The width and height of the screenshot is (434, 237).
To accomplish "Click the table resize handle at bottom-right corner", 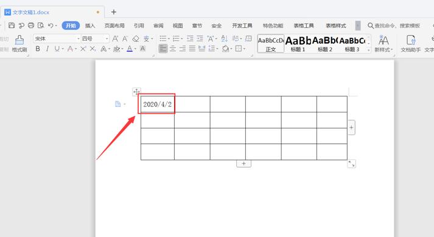I will [351, 164].
